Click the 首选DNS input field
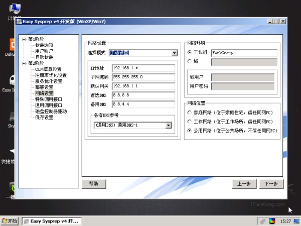This screenshot has width=301, height=226. tap(143, 95)
